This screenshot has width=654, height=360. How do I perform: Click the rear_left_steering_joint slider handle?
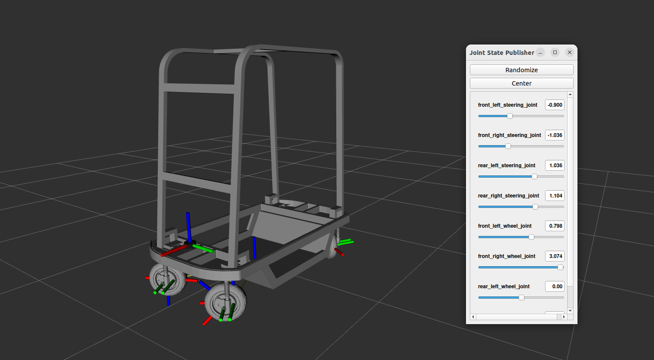(x=534, y=176)
